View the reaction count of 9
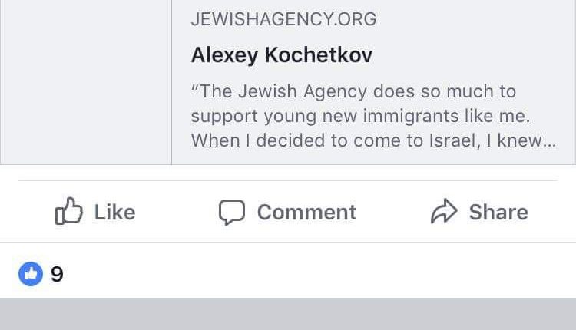 coord(57,274)
